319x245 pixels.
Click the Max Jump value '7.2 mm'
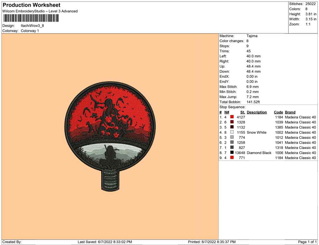click(x=253, y=97)
